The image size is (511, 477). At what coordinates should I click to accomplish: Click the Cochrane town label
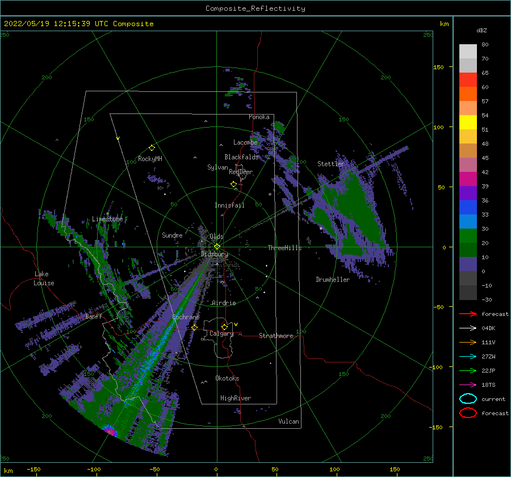click(186, 317)
